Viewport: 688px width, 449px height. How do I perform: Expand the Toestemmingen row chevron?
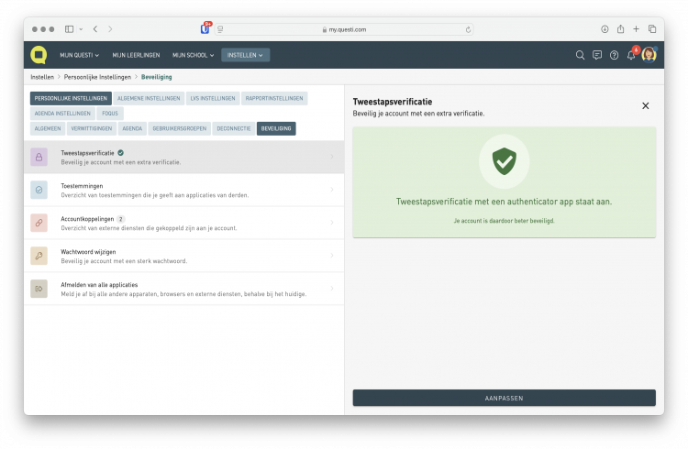[x=332, y=190]
